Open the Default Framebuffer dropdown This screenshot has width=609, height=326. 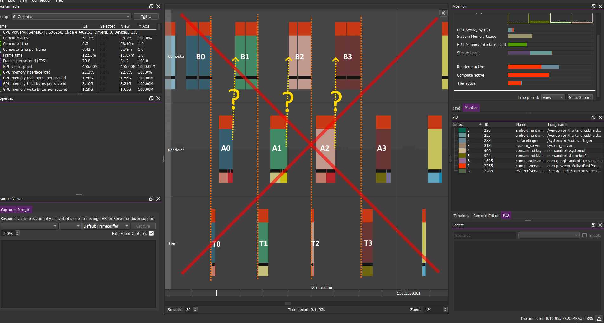(x=106, y=226)
